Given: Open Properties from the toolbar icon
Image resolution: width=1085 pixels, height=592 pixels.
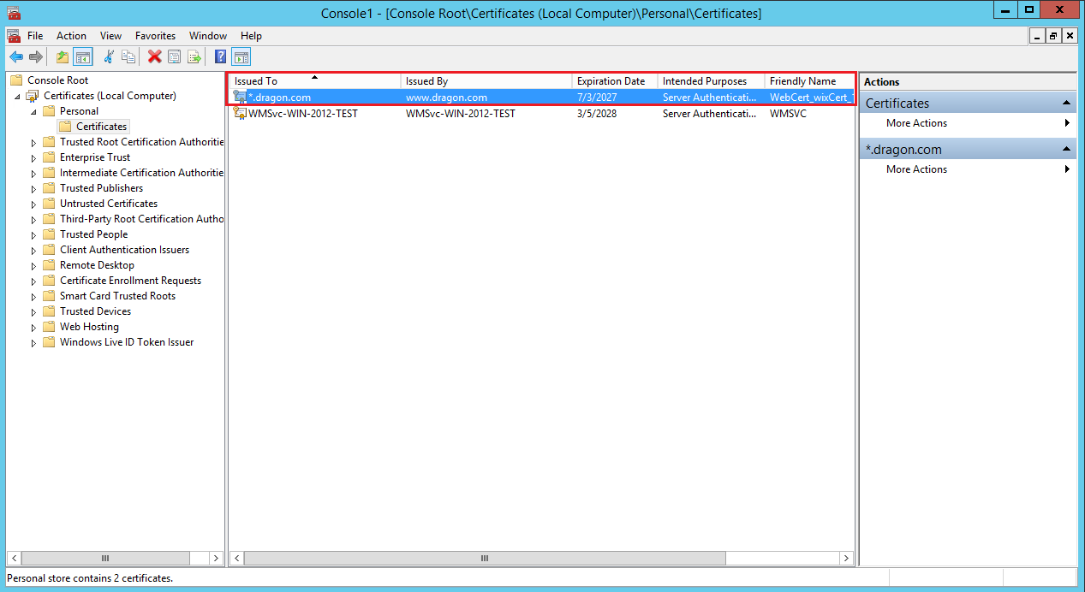Looking at the screenshot, I should pyautogui.click(x=175, y=56).
